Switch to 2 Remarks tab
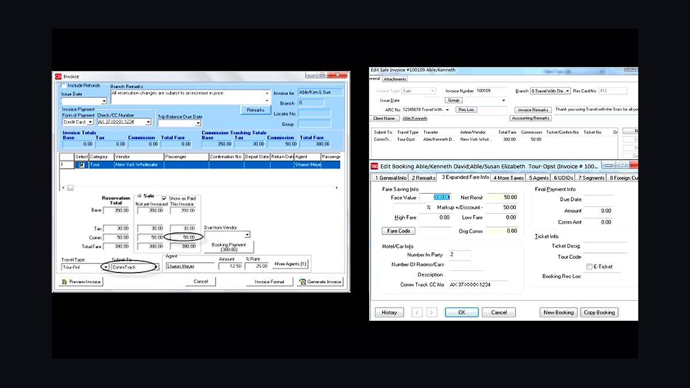690x388 pixels. [423, 178]
